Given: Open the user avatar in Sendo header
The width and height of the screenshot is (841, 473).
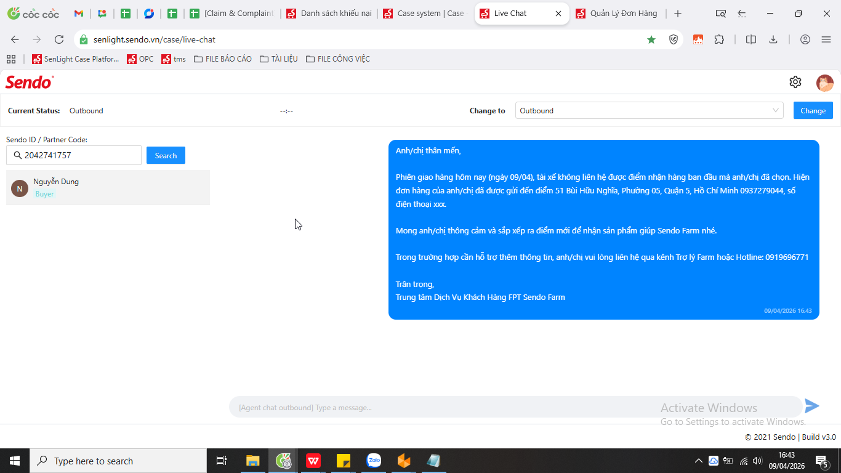Looking at the screenshot, I should pyautogui.click(x=825, y=83).
